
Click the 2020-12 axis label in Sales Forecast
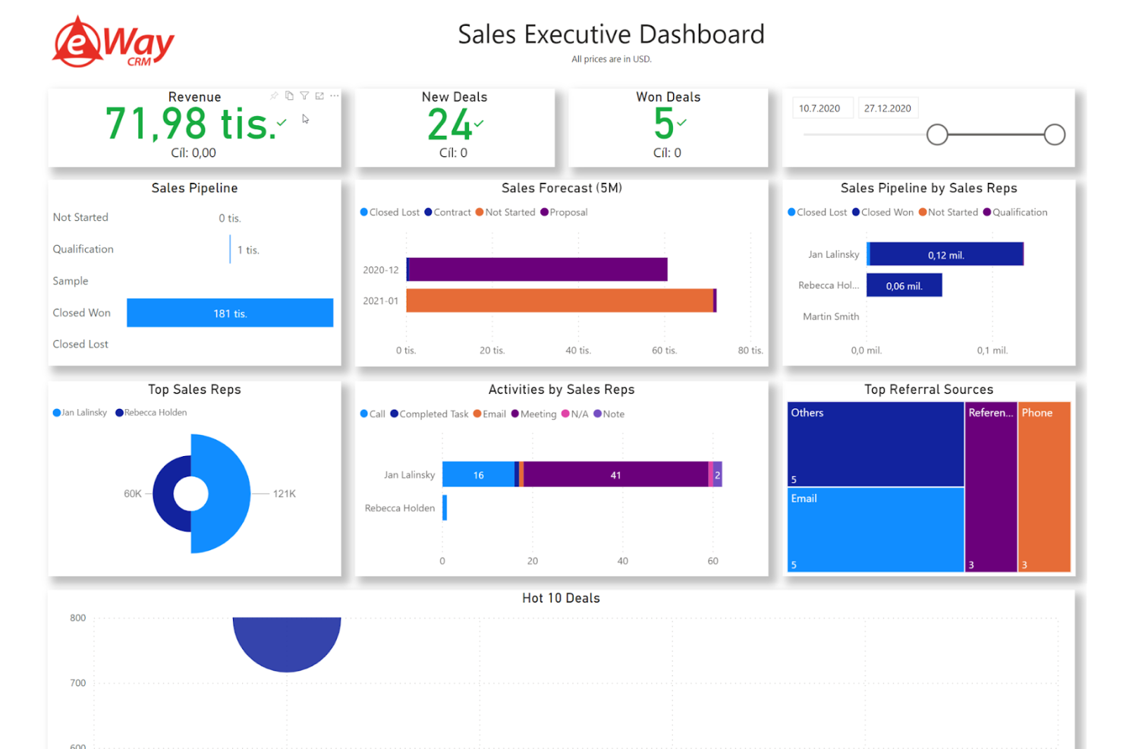tap(380, 270)
